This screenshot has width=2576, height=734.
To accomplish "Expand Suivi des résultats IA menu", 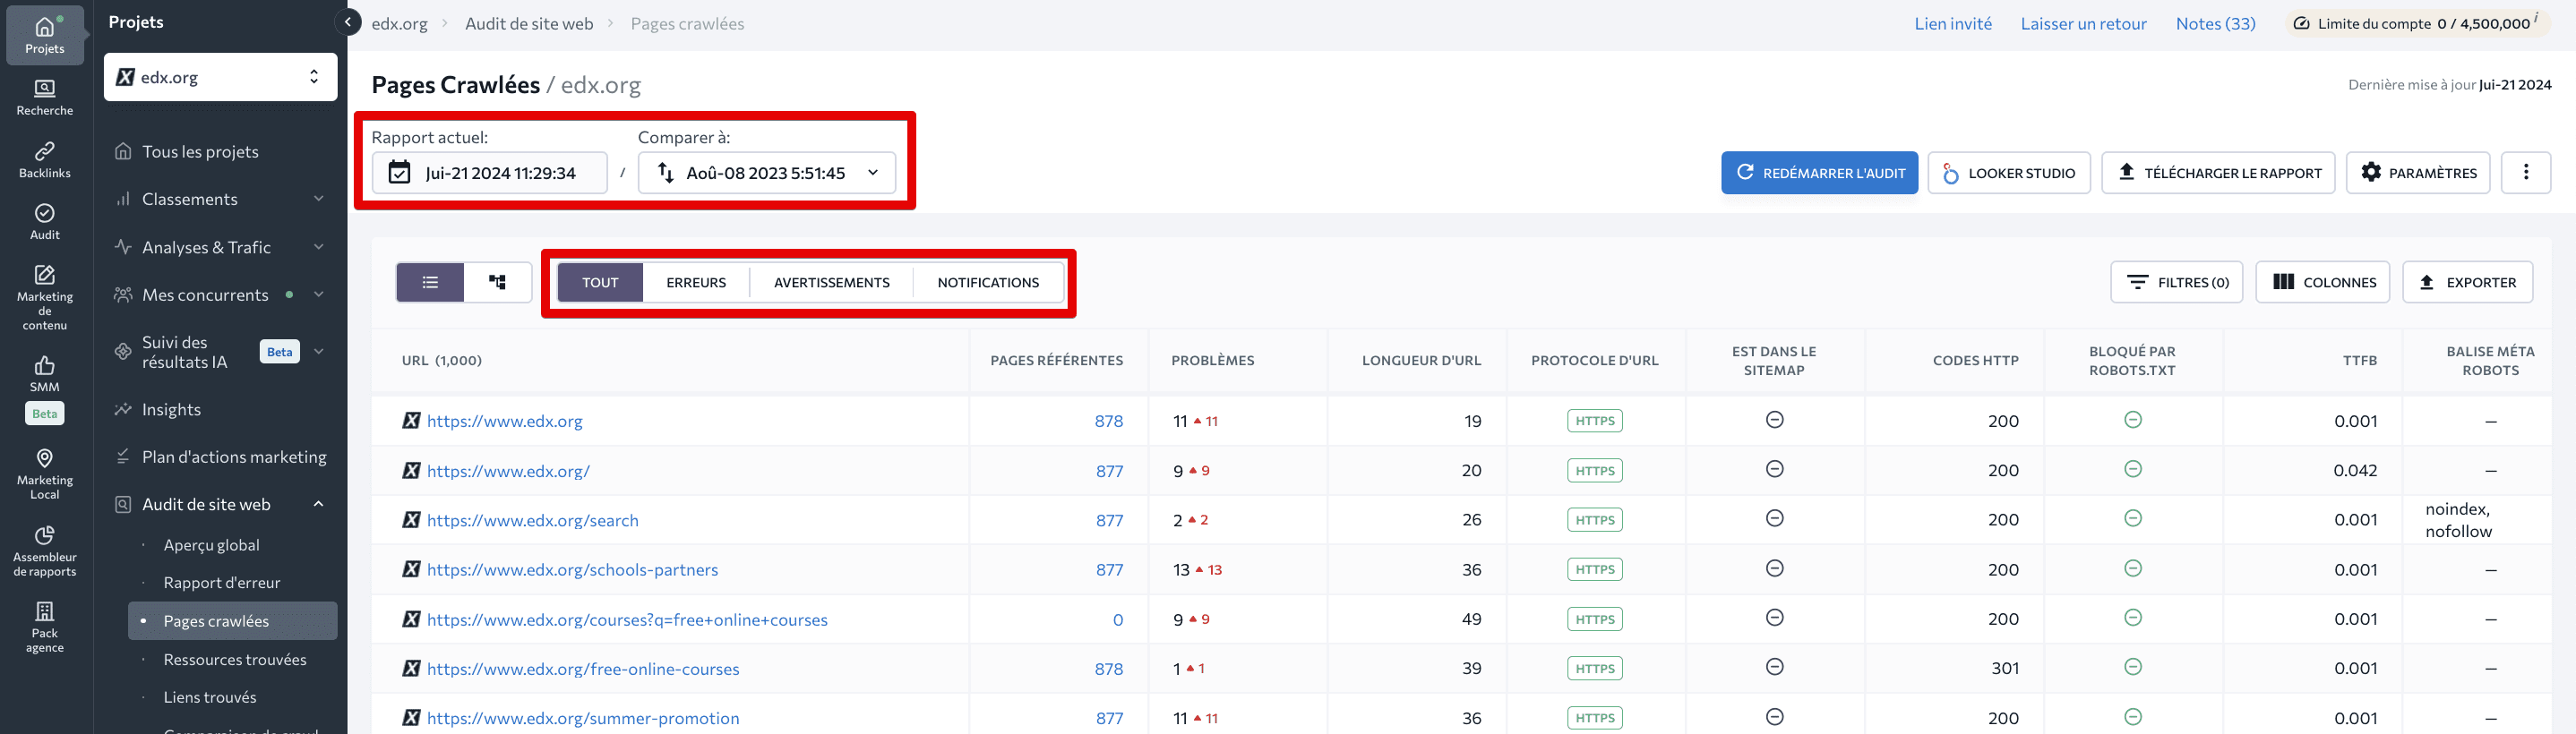I will 220,352.
